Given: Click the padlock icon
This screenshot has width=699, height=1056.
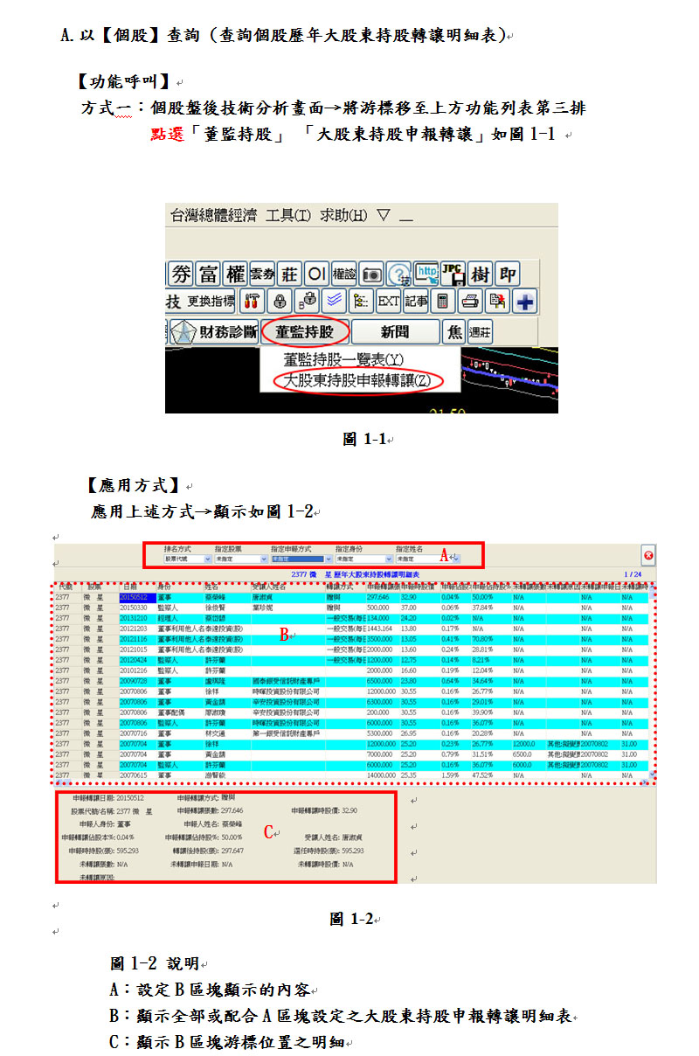Looking at the screenshot, I should (x=280, y=302).
